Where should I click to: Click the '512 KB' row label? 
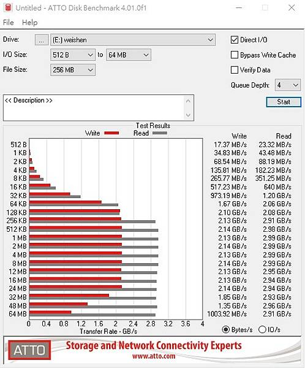click(17, 229)
